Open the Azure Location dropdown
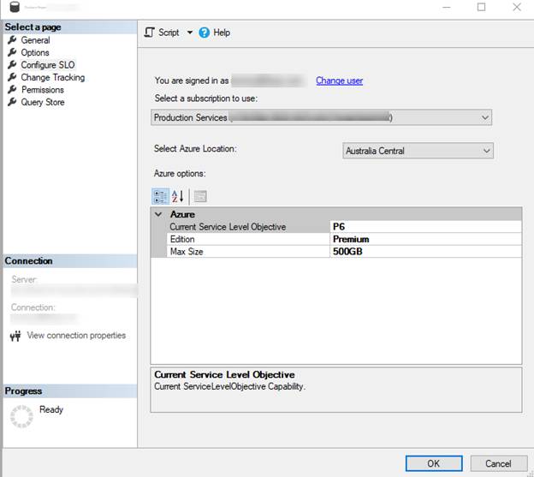Image resolution: width=534 pixels, height=477 pixels. coord(486,151)
